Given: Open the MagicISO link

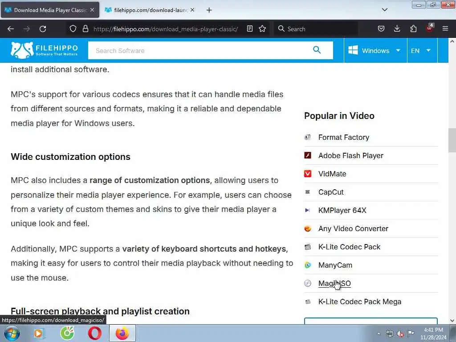Looking at the screenshot, I should tap(334, 283).
